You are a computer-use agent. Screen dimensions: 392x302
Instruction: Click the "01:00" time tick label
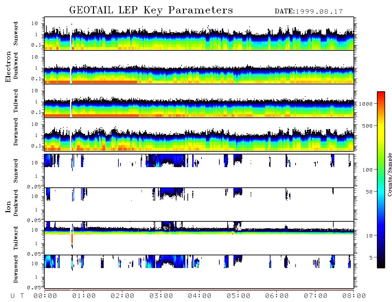click(x=84, y=296)
